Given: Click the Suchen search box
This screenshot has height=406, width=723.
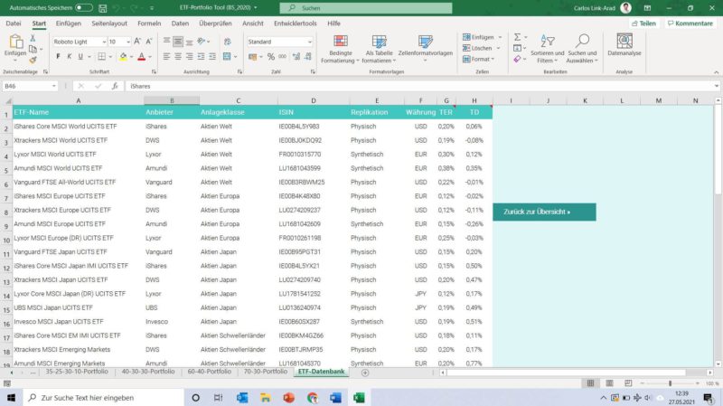Looking at the screenshot, I should [366, 8].
